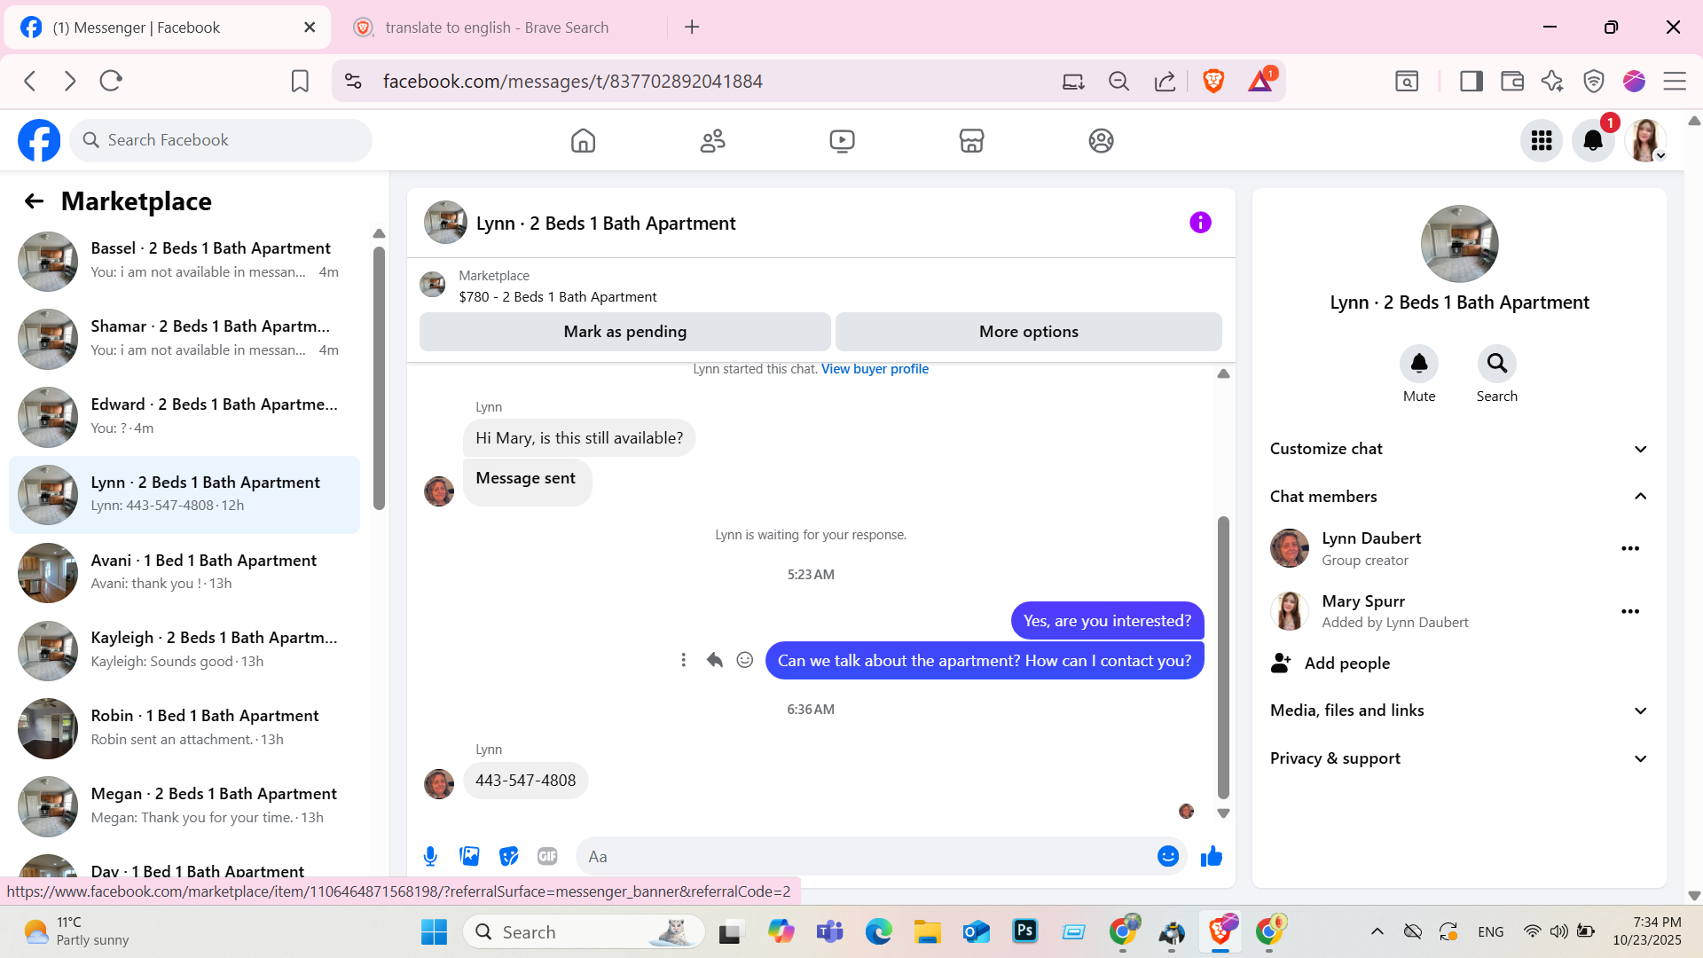This screenshot has height=958, width=1703.
Task: Attach a photo using image icon
Action: click(469, 856)
